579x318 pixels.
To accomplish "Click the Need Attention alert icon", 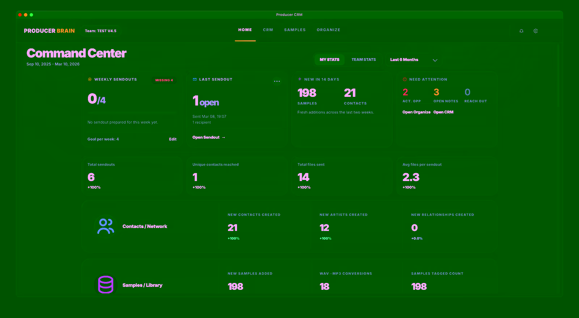I will click(x=405, y=79).
